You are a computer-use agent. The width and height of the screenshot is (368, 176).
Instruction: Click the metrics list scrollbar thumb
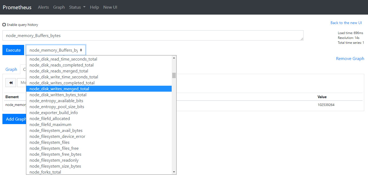pyautogui.click(x=174, y=75)
